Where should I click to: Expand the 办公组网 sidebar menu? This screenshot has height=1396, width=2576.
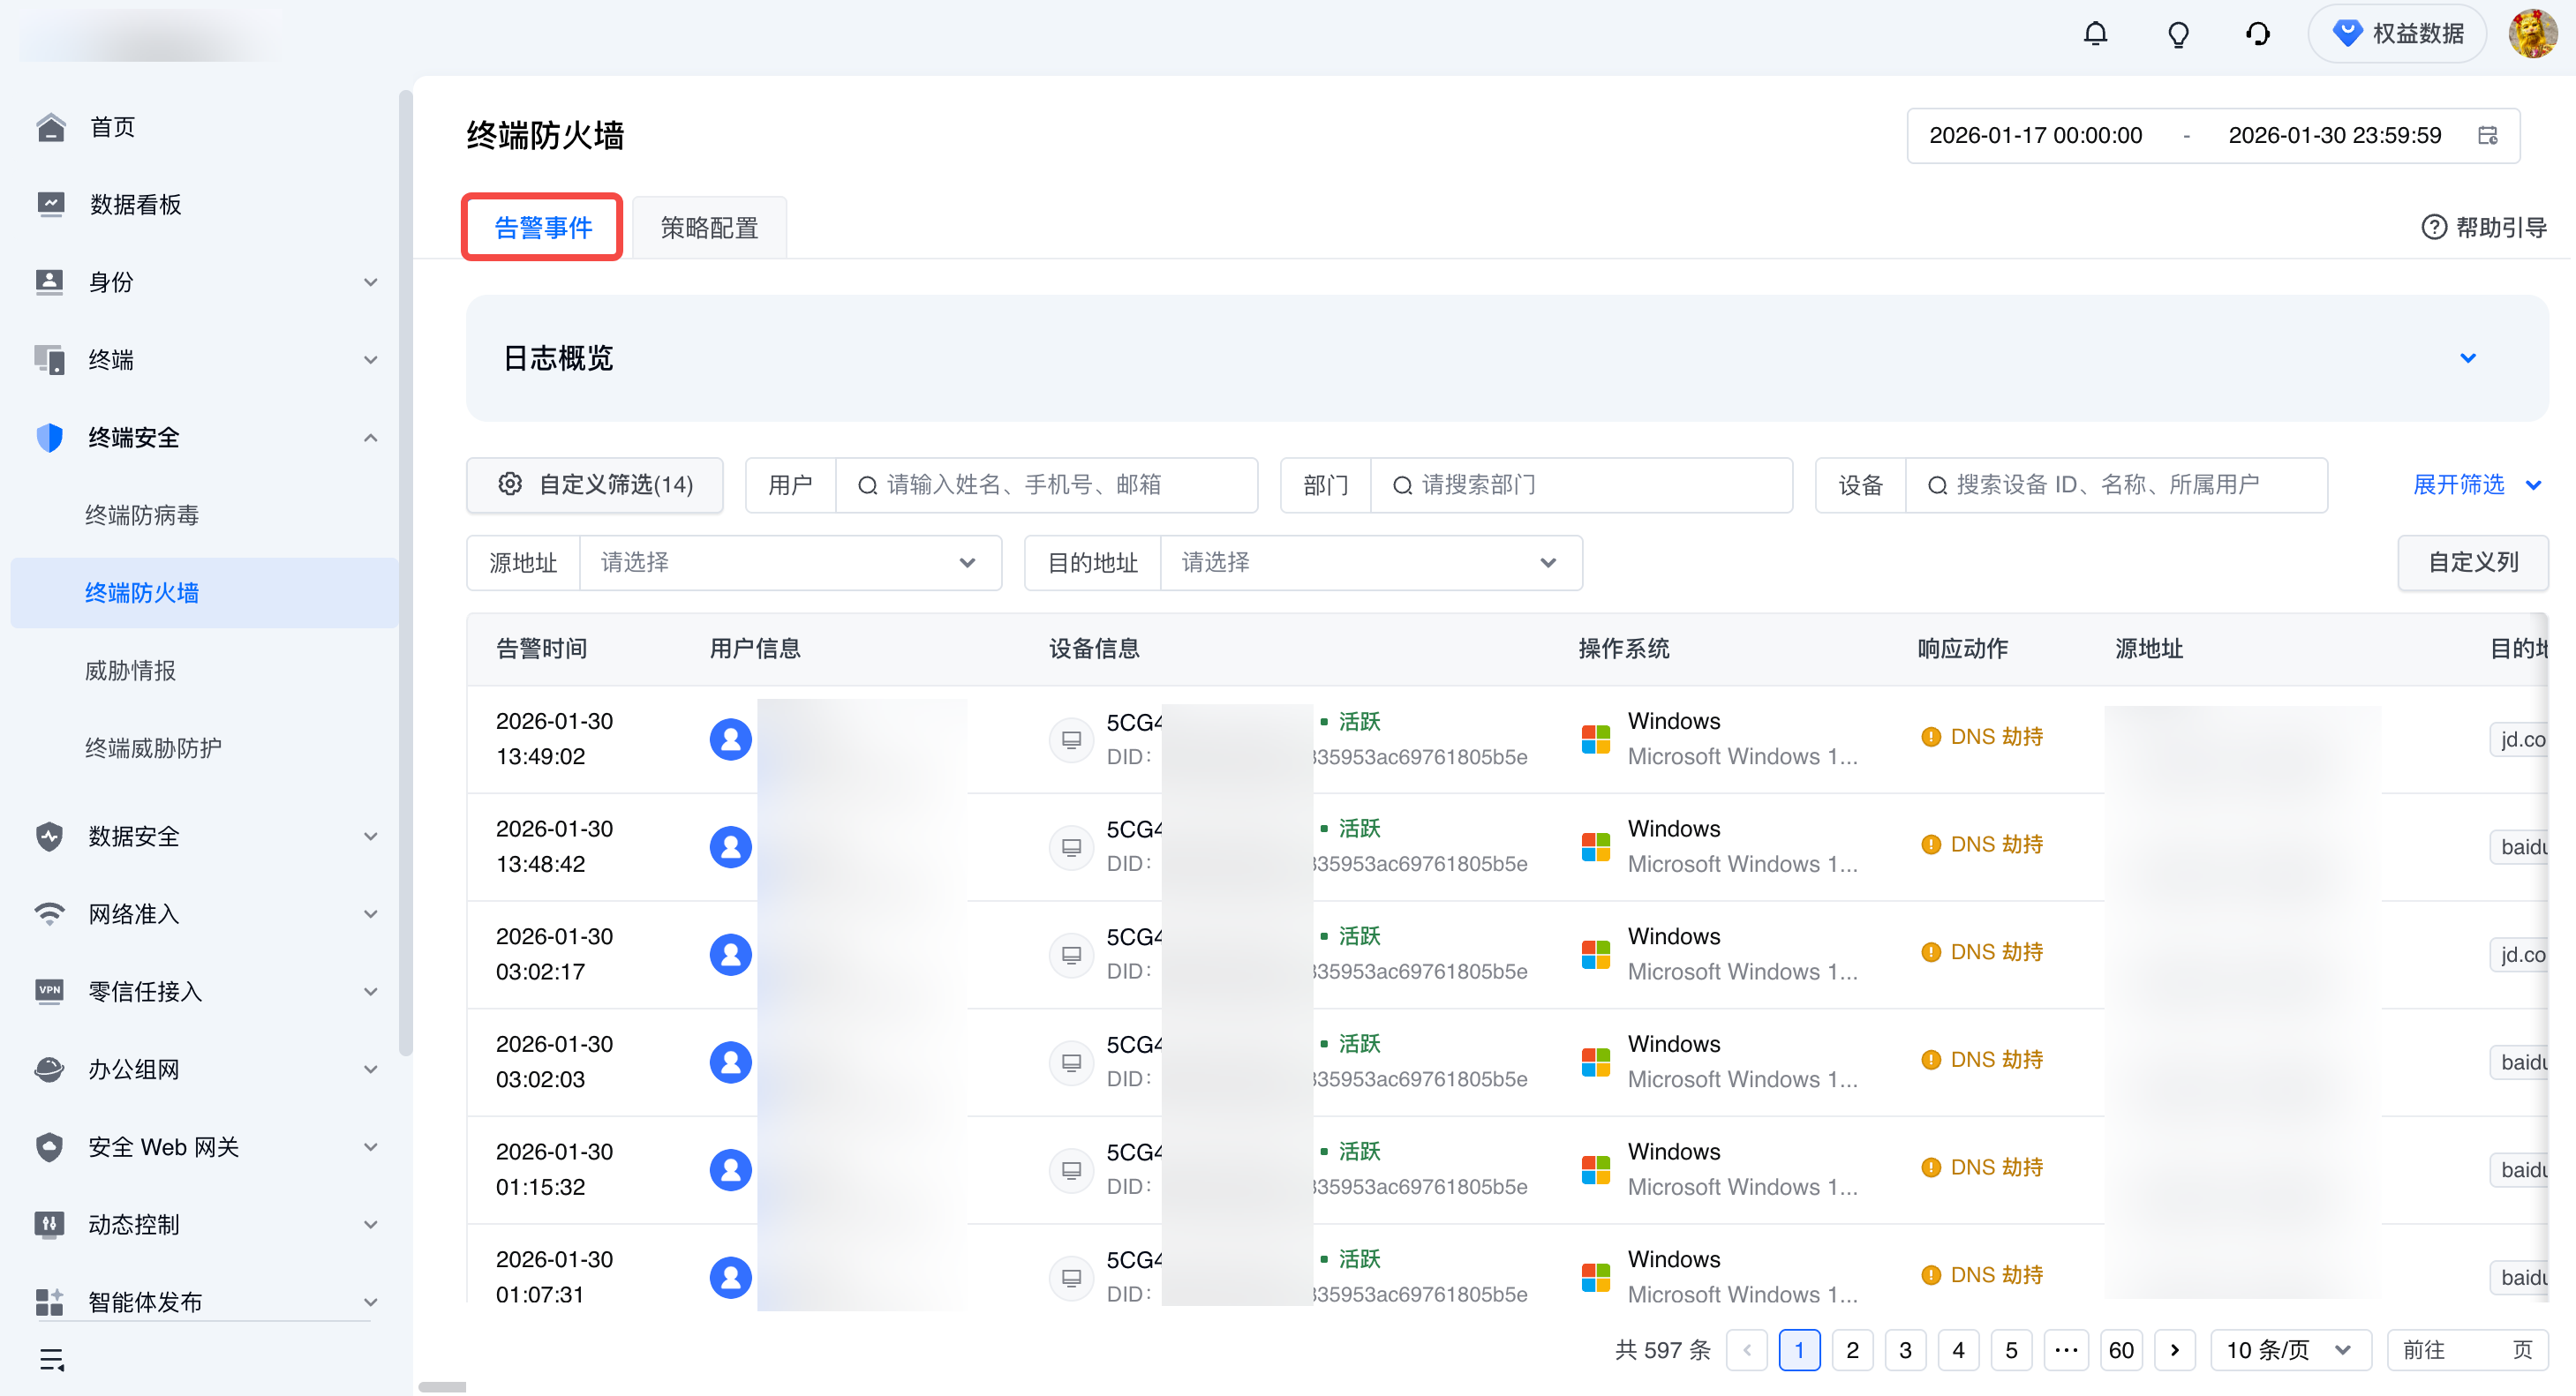tap(205, 1070)
